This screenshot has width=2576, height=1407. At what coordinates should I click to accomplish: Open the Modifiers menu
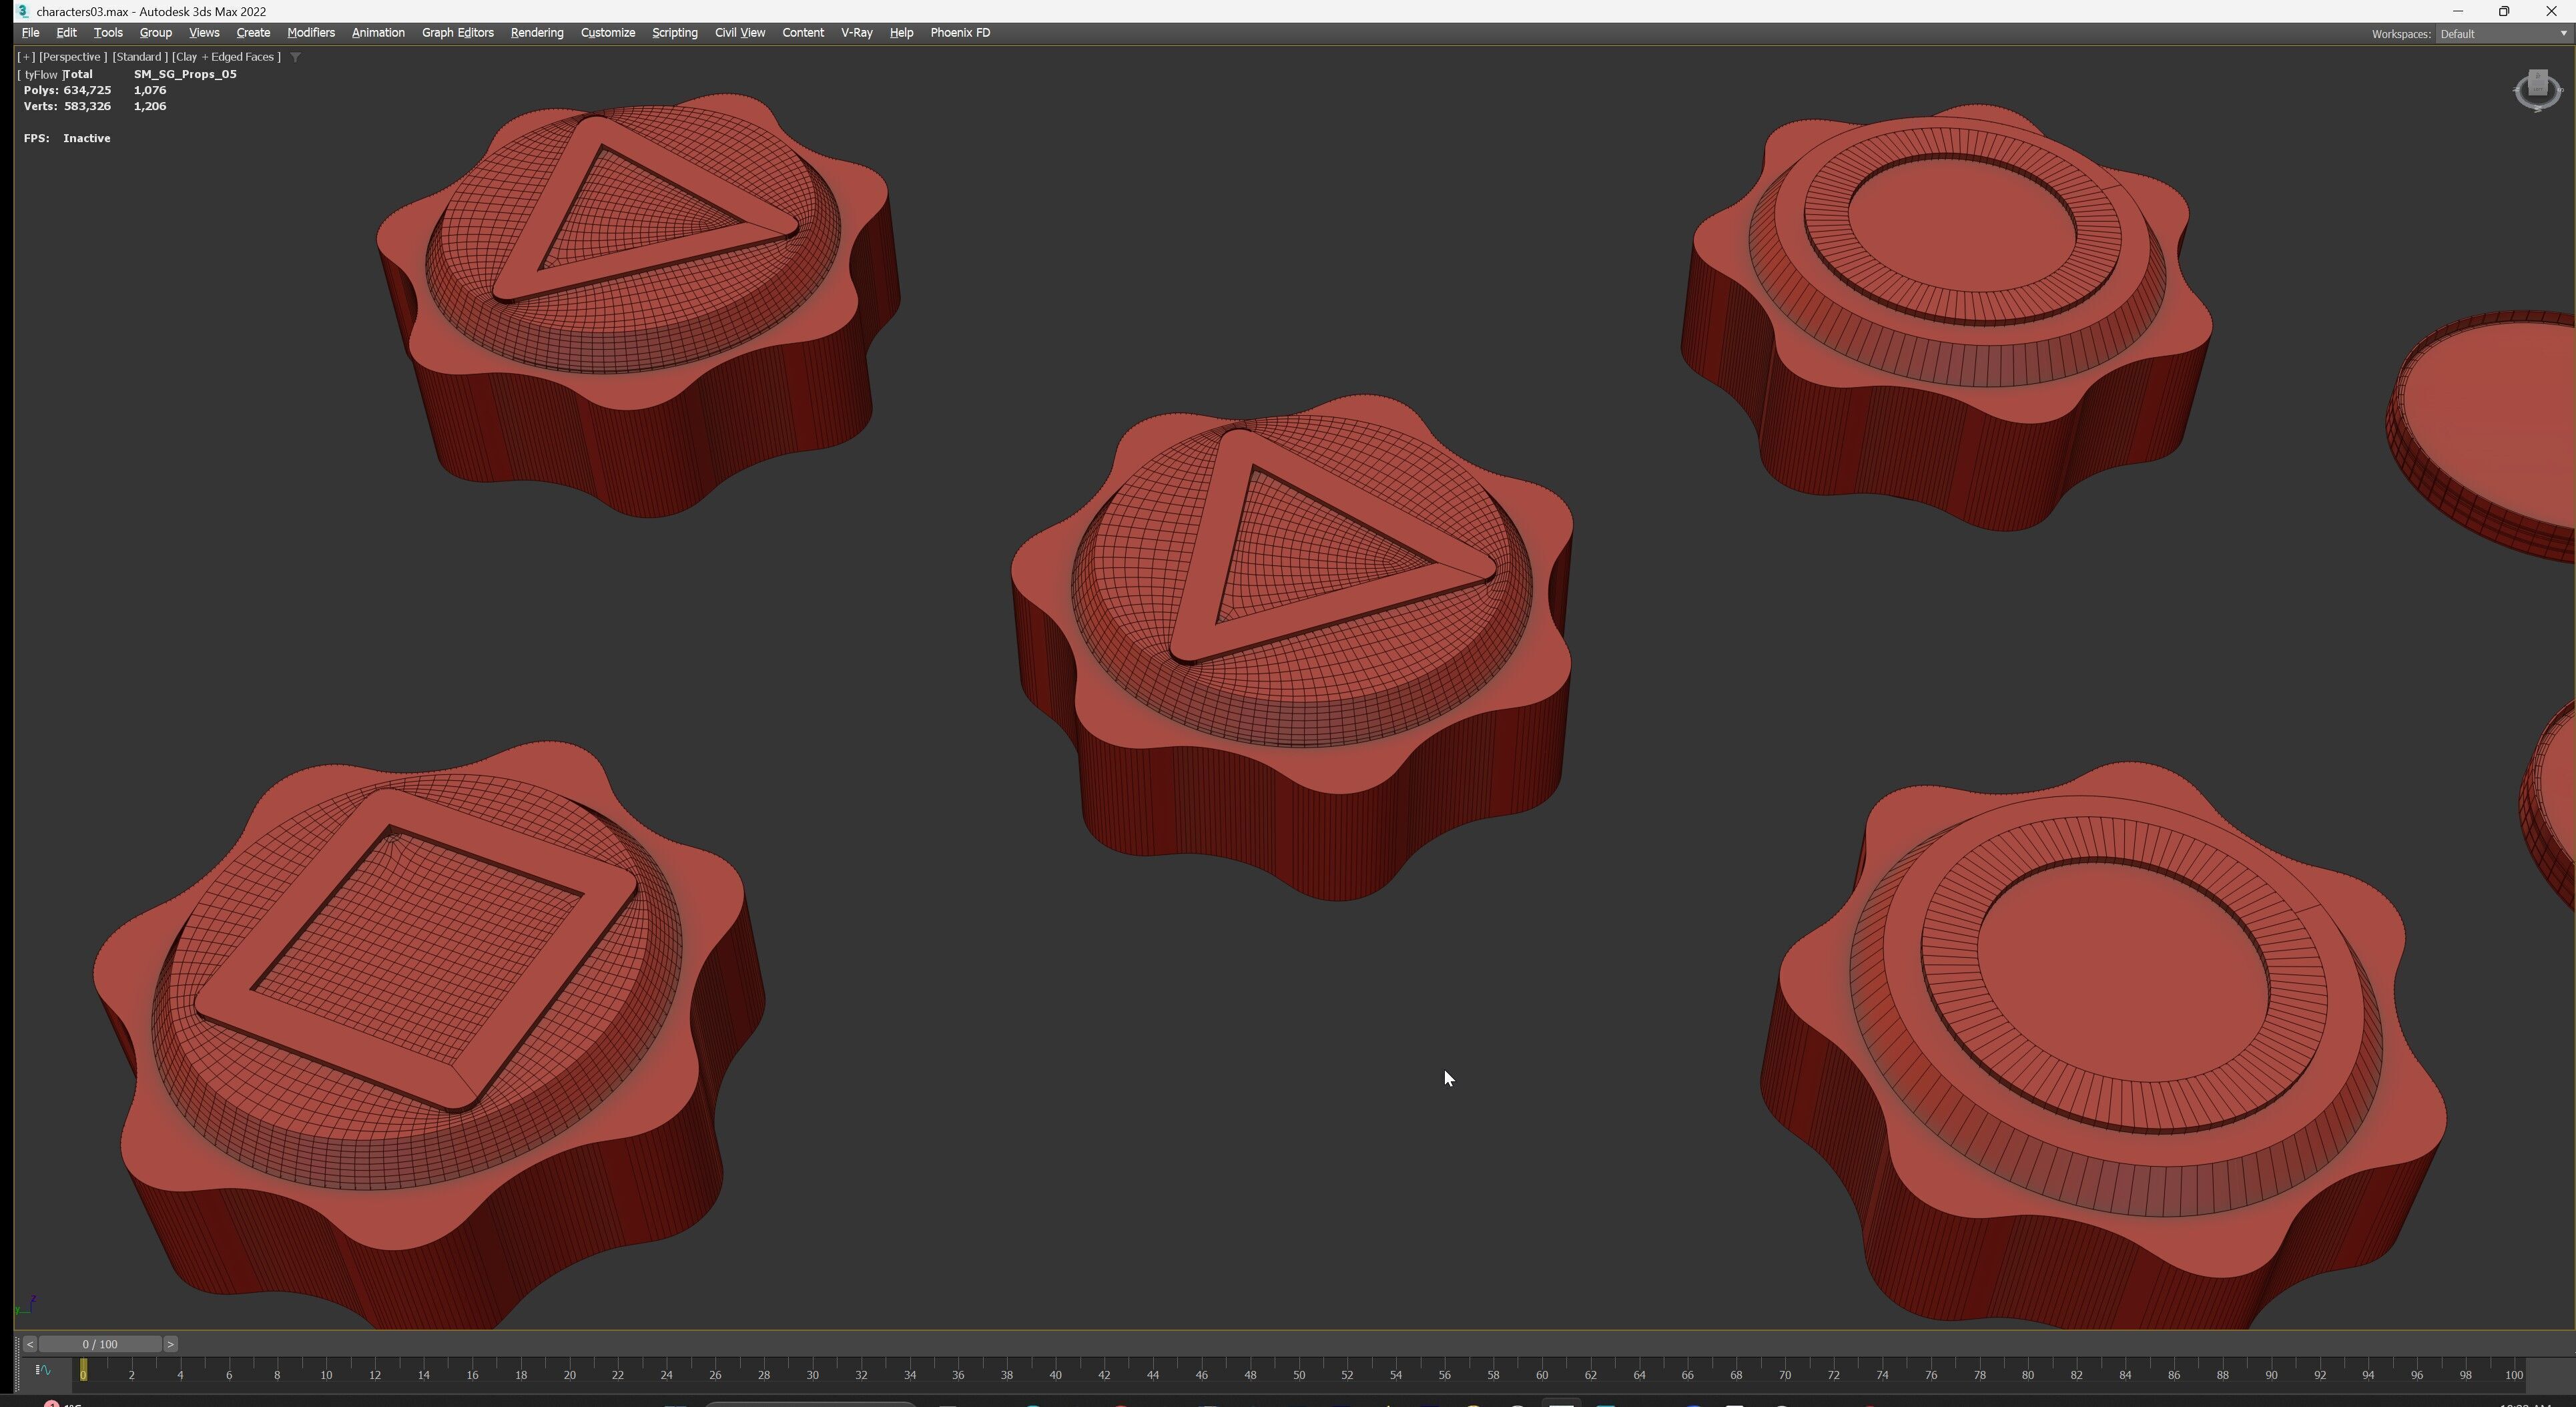310,33
